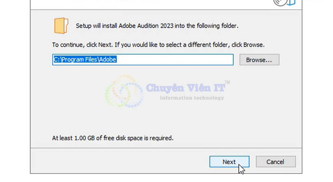This screenshot has width=333, height=182.
Task: Click the Cancel button
Action: 275,162
